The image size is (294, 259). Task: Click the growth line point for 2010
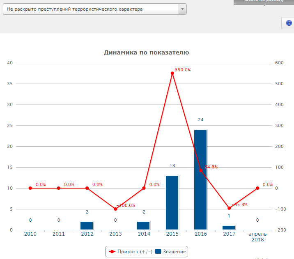tap(30, 188)
